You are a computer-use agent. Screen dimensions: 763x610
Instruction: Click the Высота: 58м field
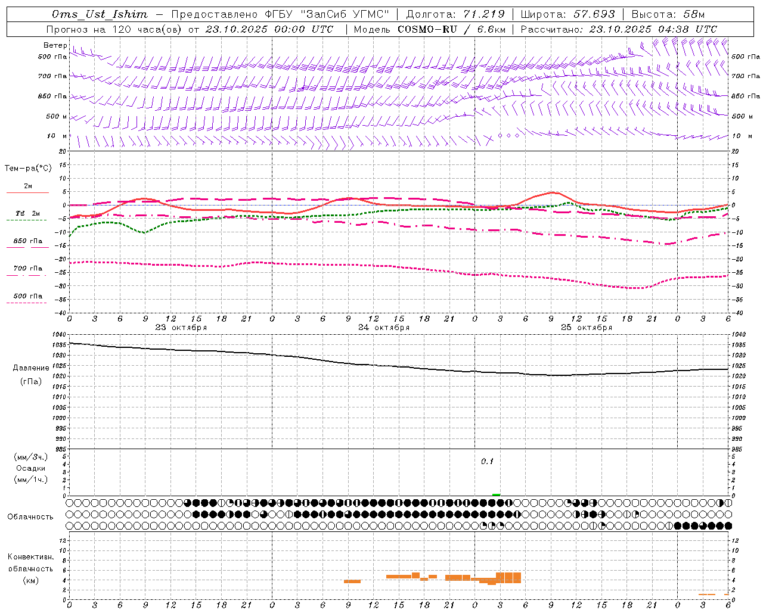point(668,14)
